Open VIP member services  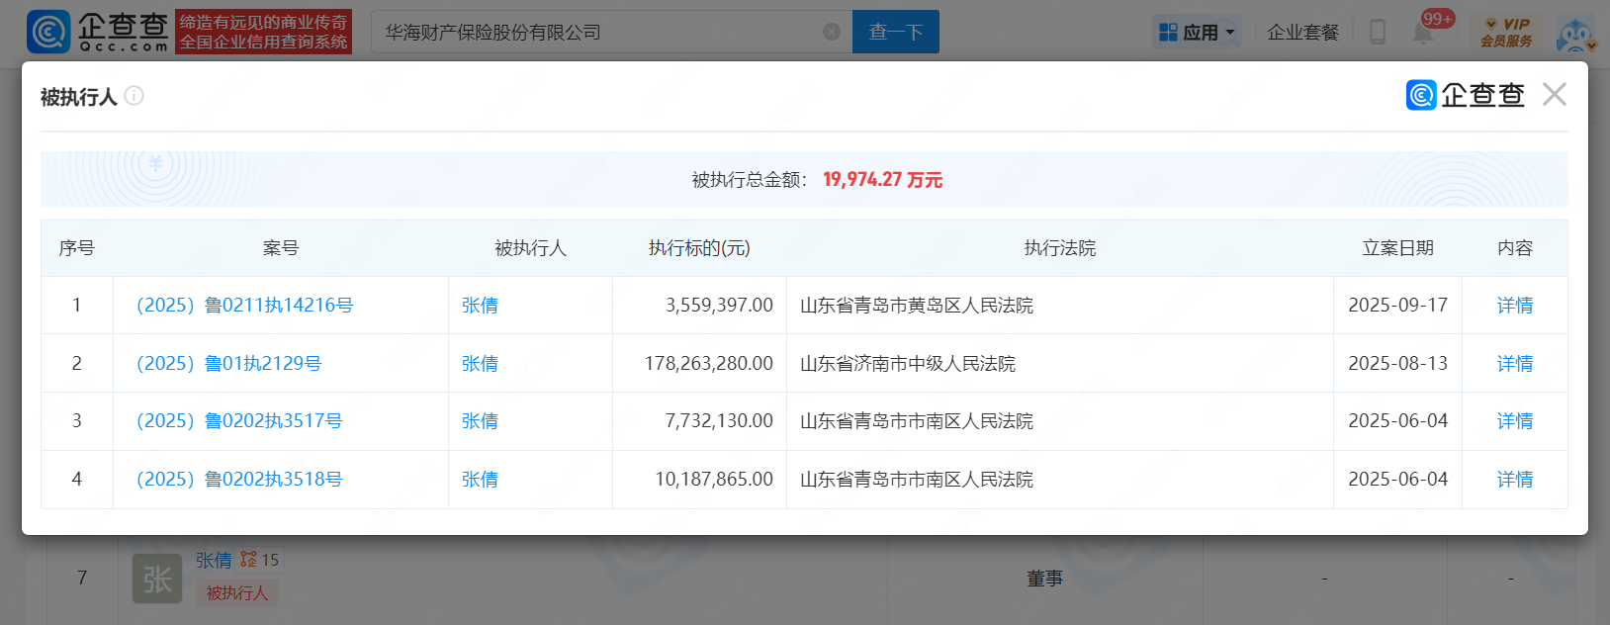coord(1506,32)
